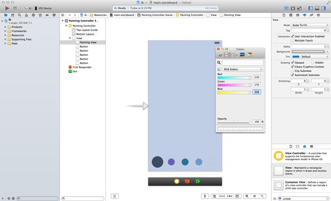Enable the Clip Subviews checkbox
Viewport: 331px width, 201px height.
click(x=292, y=71)
